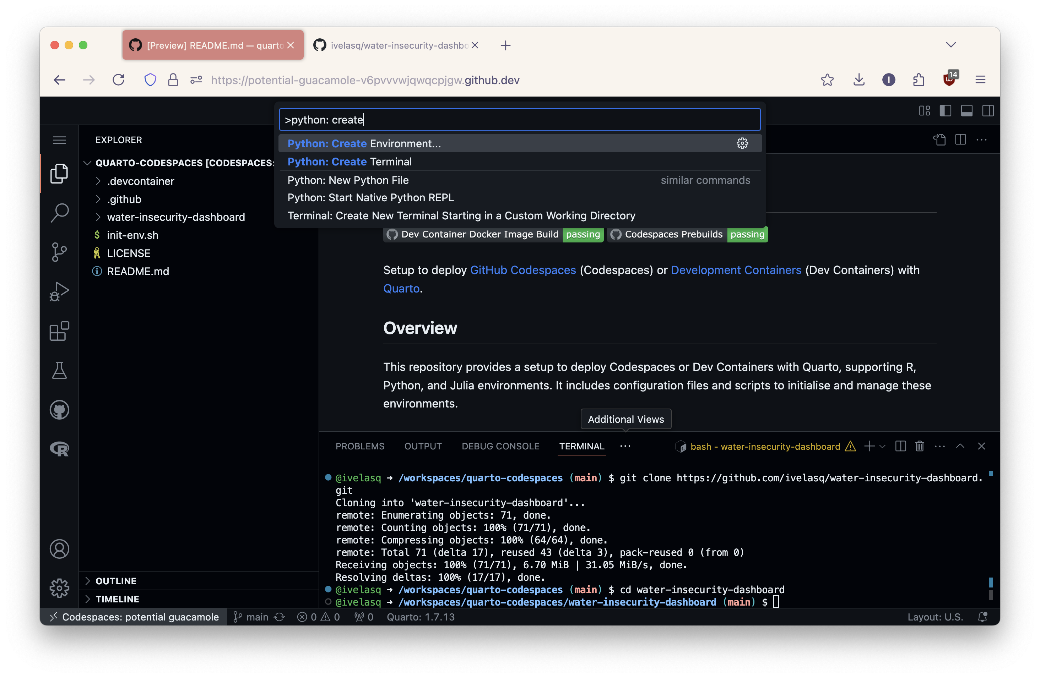Expand the .devcontainer folder
Image resolution: width=1040 pixels, height=678 pixels.
click(140, 181)
